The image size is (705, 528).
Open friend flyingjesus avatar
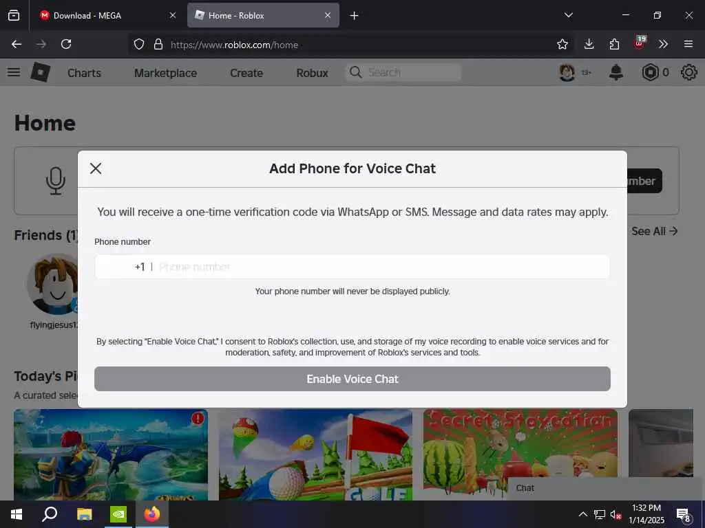tap(54, 284)
